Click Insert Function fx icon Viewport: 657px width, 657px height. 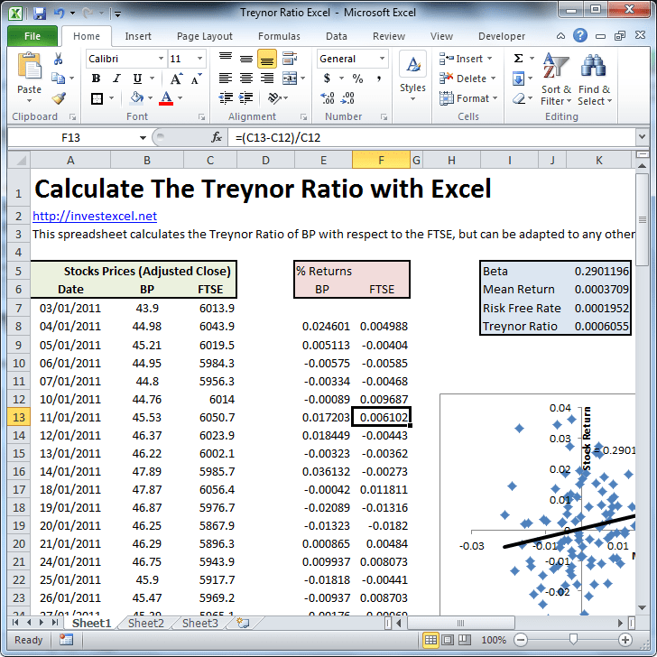(217, 137)
